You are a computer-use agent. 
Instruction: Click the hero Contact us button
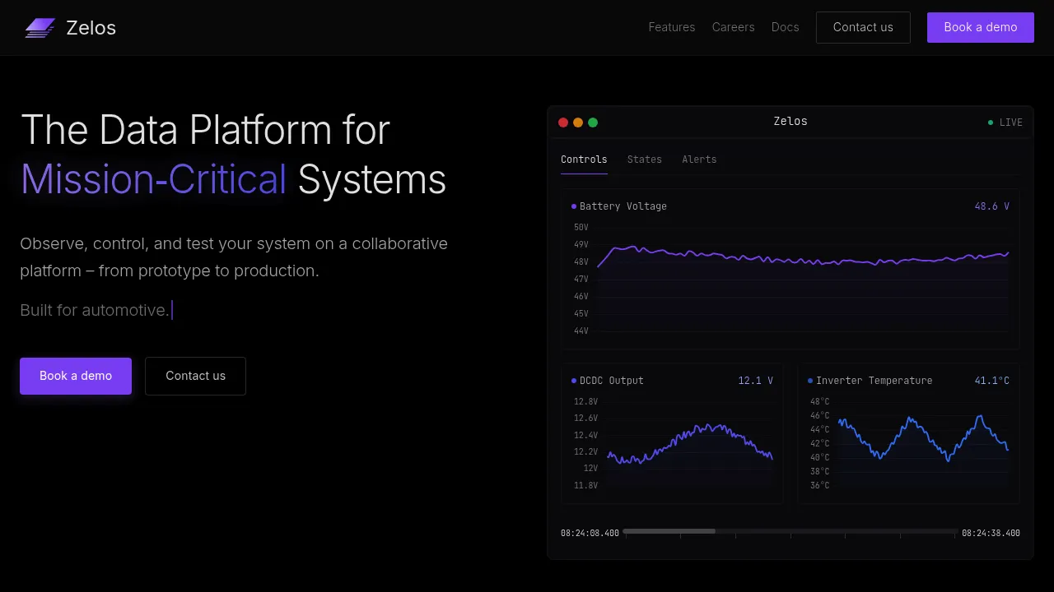coord(195,376)
